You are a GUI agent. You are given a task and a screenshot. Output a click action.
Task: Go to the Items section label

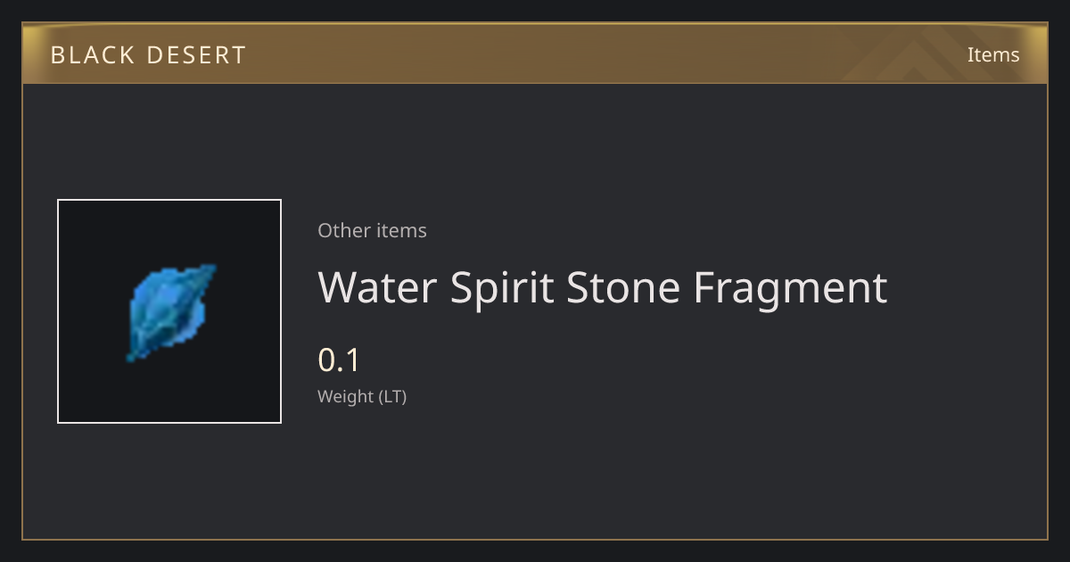[993, 54]
